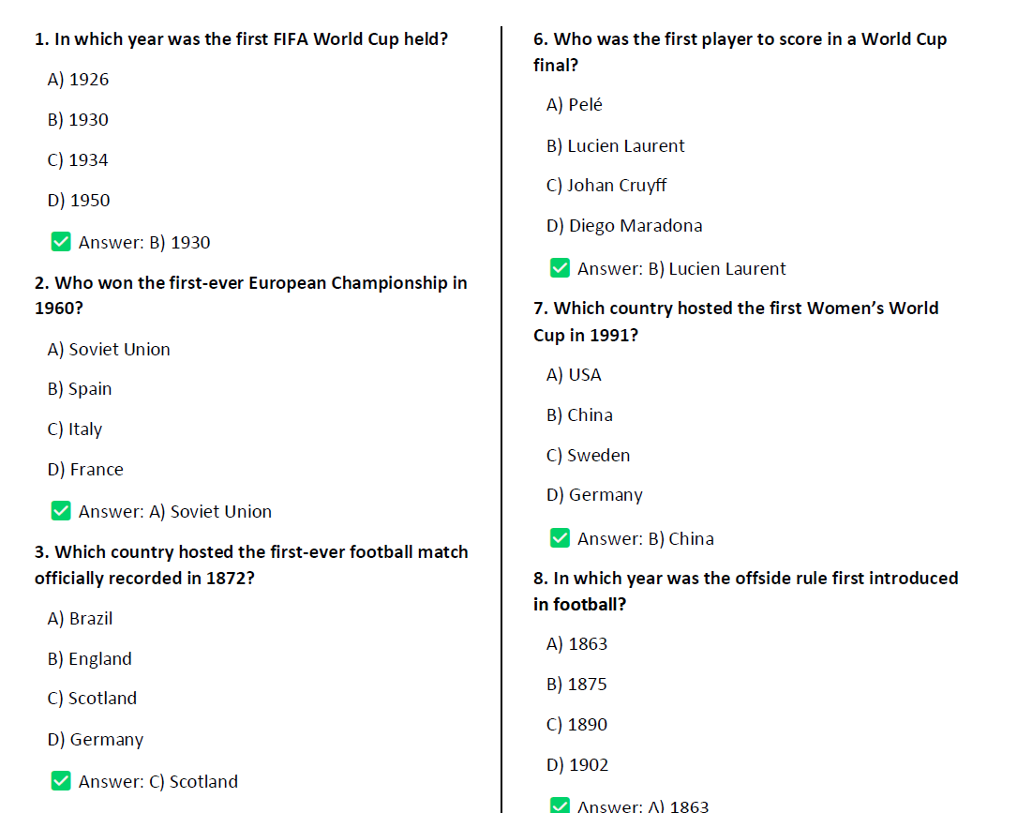Pick option D) 1950 in the first question
The height and width of the screenshot is (813, 1017).
coord(79,201)
